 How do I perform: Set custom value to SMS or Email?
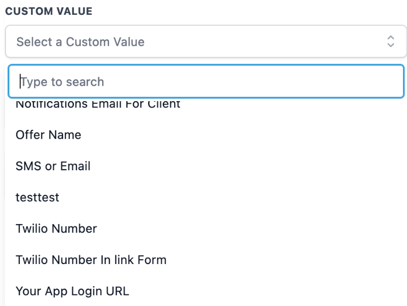pyautogui.click(x=53, y=166)
